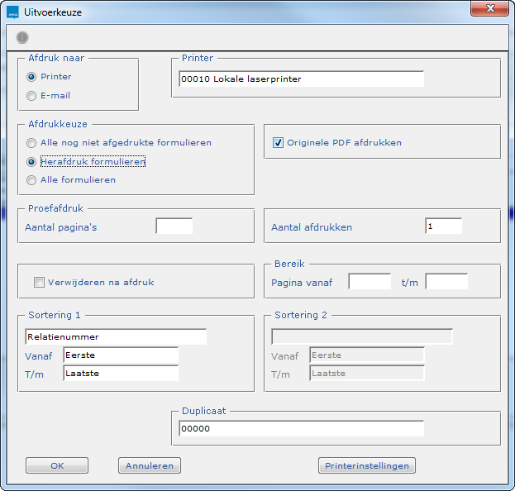Focus the Aantal afdrukken field
515x491 pixels.
click(x=443, y=226)
